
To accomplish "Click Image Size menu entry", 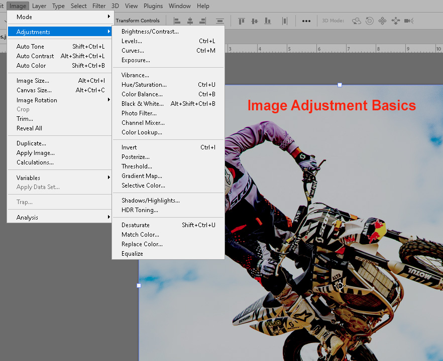I will [x=33, y=81].
